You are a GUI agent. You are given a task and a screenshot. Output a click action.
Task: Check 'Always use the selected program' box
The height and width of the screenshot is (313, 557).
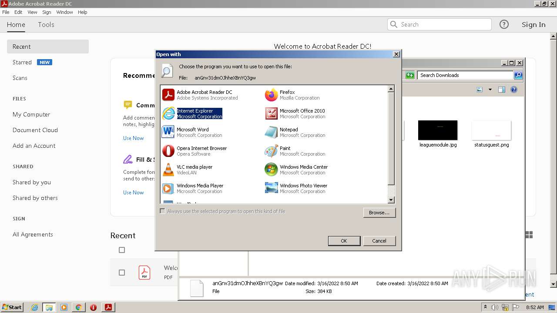tap(162, 211)
